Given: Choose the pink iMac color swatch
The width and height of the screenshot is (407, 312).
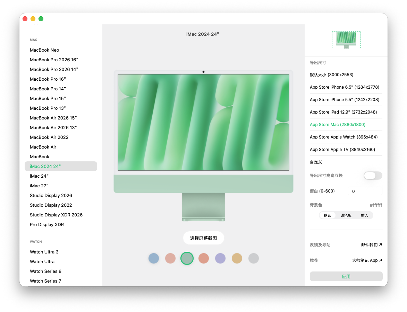Looking at the screenshot, I should [170, 258].
